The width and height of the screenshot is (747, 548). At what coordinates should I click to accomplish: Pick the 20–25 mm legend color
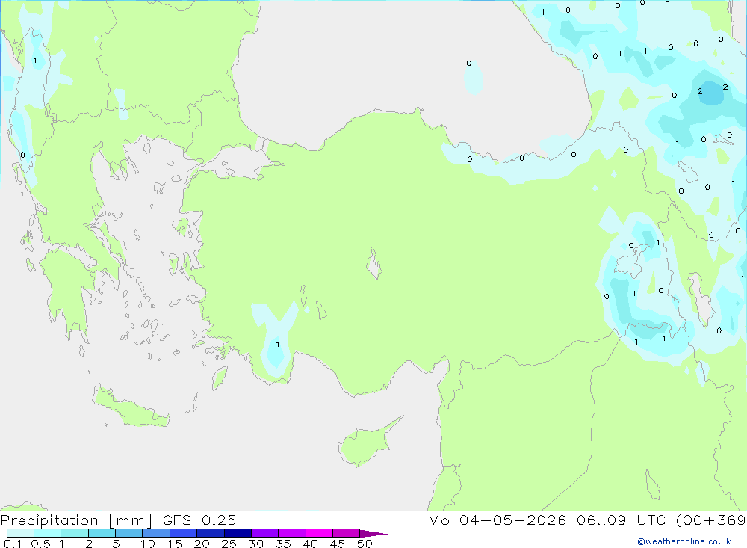211,533
